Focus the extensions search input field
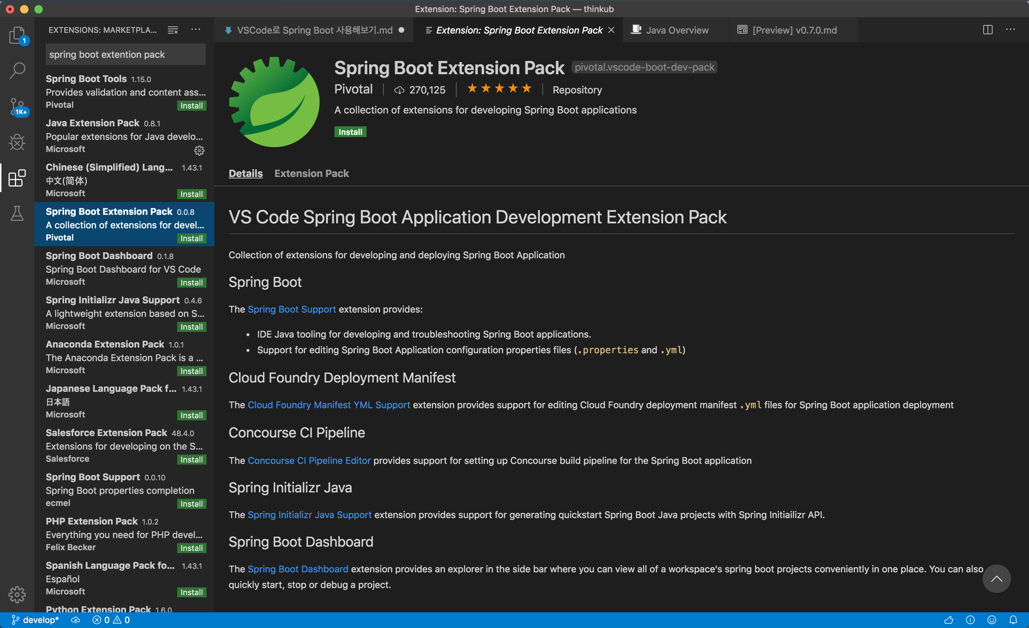This screenshot has width=1029, height=628. pyautogui.click(x=125, y=54)
